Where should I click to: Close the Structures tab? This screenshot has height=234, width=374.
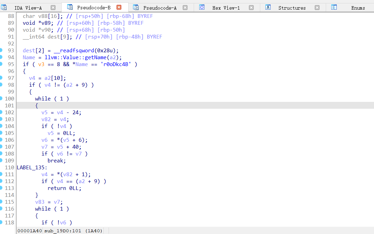[x=317, y=8]
